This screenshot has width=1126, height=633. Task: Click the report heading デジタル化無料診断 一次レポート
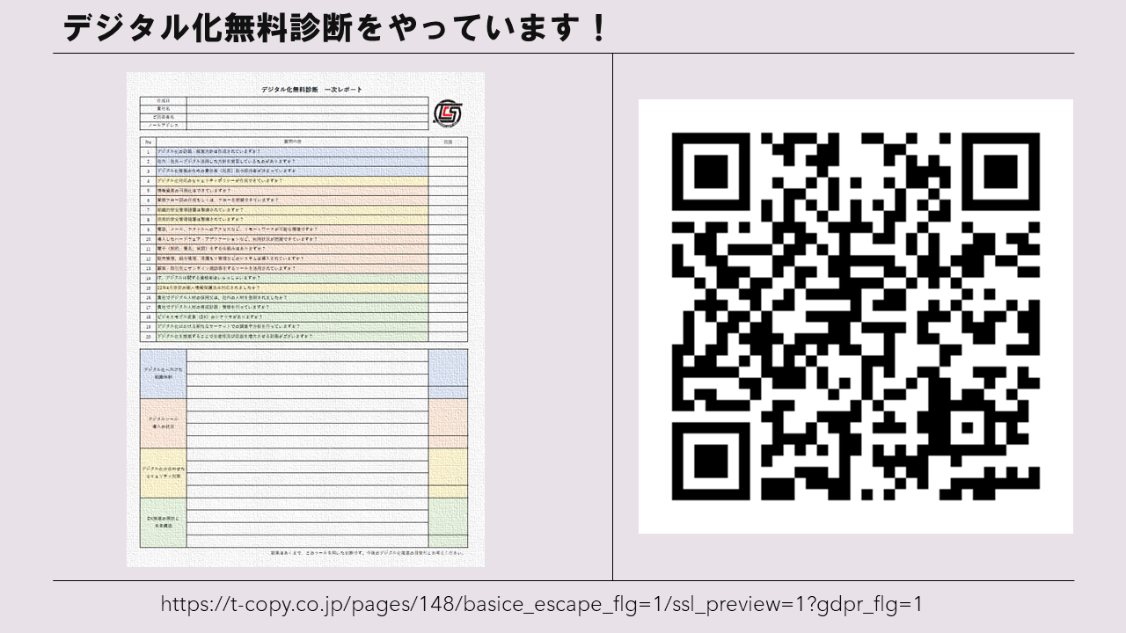pyautogui.click(x=311, y=90)
